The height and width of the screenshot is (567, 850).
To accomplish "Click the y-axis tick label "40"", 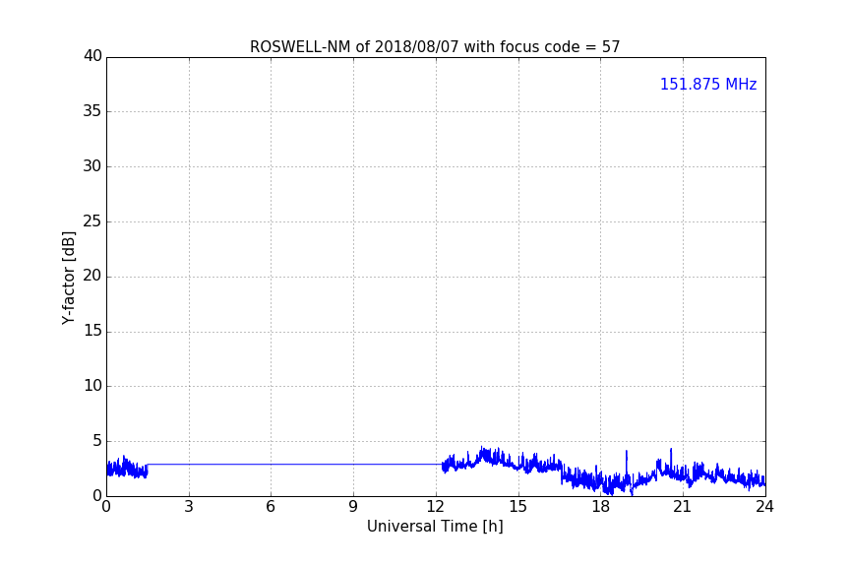I will (92, 56).
